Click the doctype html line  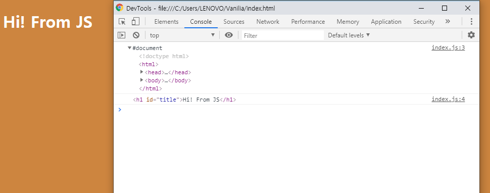point(164,56)
